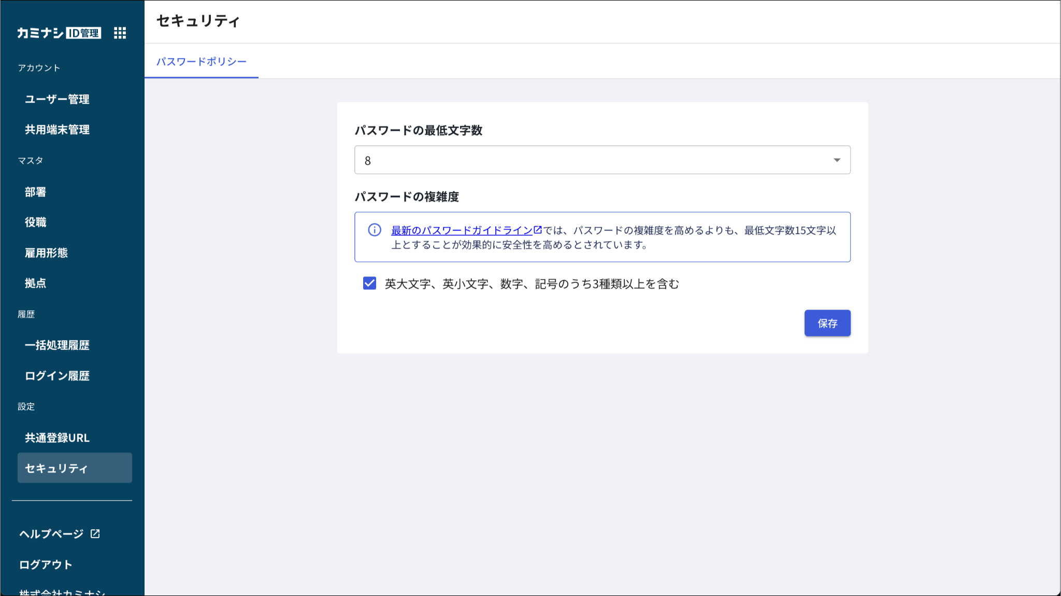The width and height of the screenshot is (1061, 596).
Task: Select 役職 from the sidebar
Action: click(36, 222)
